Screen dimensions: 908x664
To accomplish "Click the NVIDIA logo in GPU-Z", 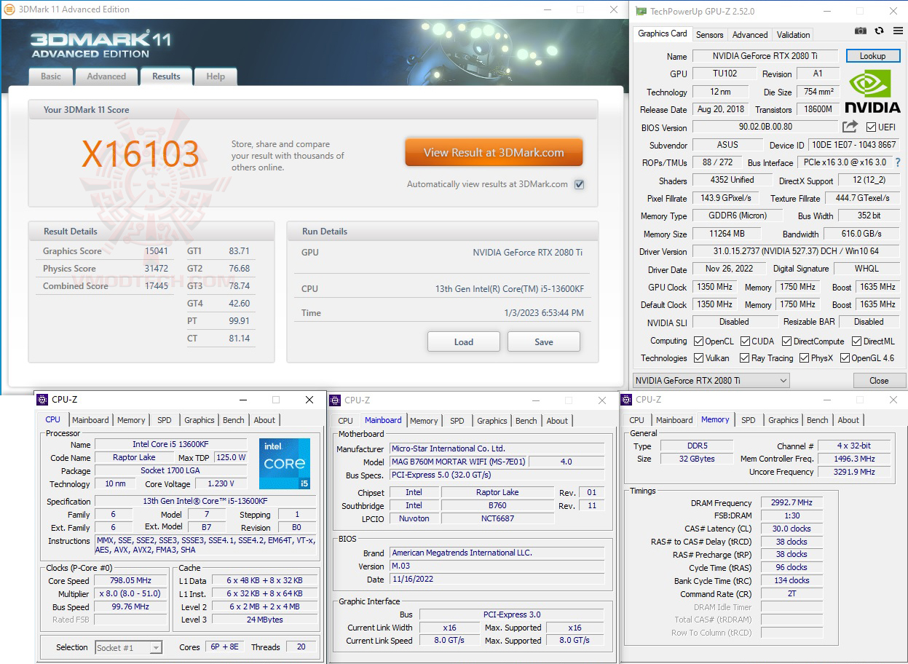I will [x=872, y=90].
